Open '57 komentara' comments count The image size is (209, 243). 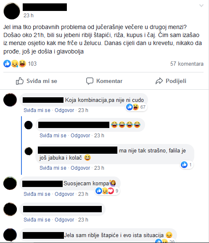point(187,64)
